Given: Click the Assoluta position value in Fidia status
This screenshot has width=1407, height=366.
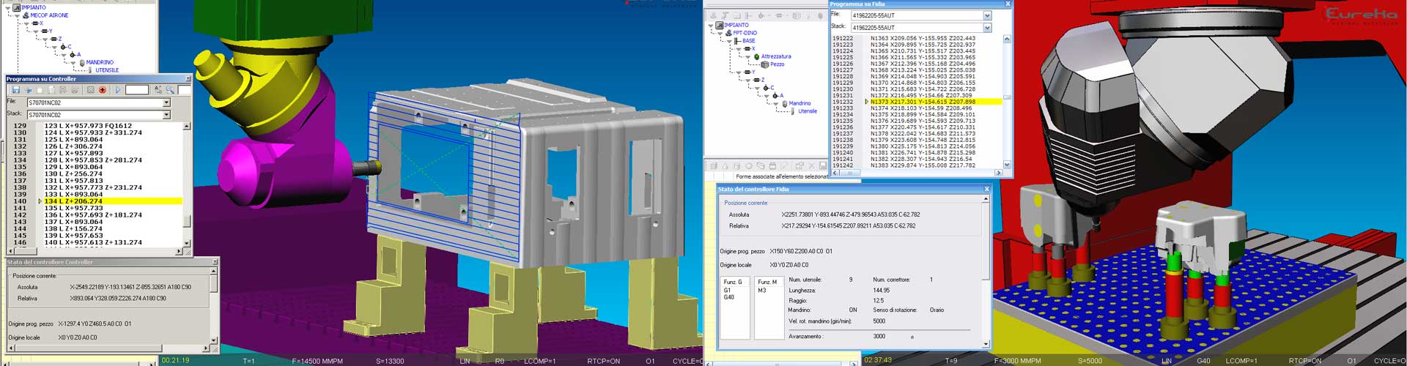Looking at the screenshot, I should (x=851, y=214).
